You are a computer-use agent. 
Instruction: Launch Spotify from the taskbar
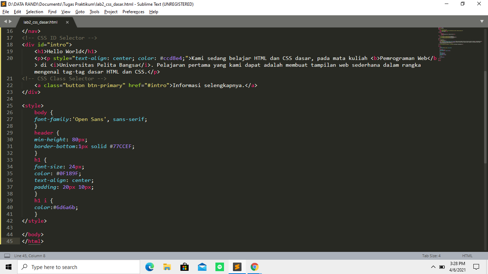[x=219, y=267]
